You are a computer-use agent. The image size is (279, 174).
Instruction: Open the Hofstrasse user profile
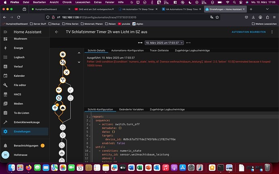pyautogui.click(x=25, y=155)
